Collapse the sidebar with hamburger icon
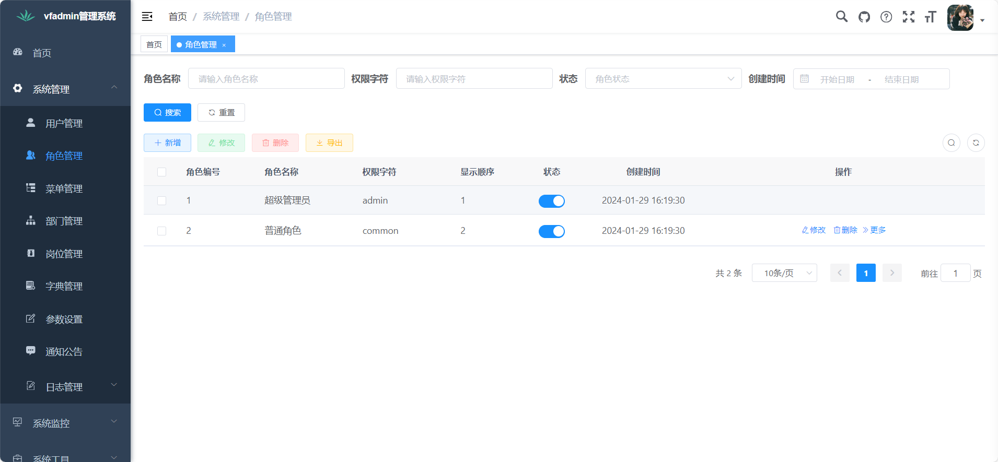Image resolution: width=998 pixels, height=462 pixels. pyautogui.click(x=147, y=17)
